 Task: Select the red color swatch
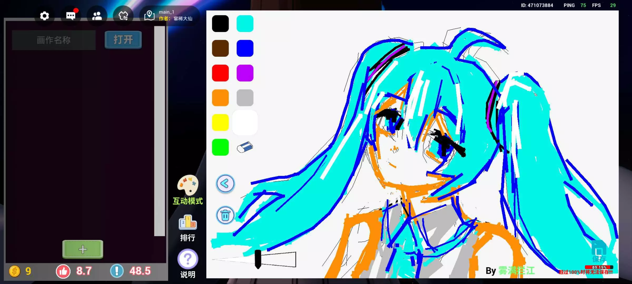pos(220,73)
